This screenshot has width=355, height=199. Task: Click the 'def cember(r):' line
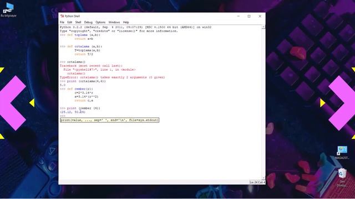(80, 89)
